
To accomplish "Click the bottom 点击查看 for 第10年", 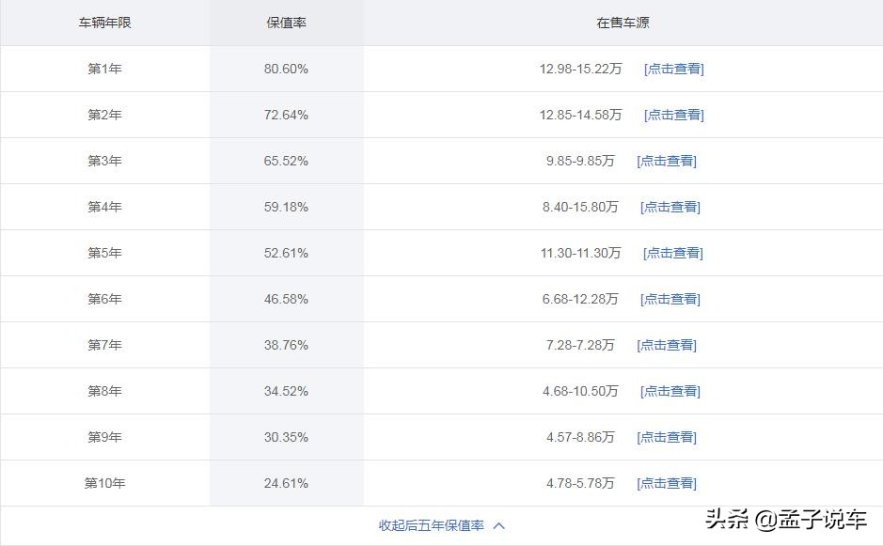I will (667, 483).
